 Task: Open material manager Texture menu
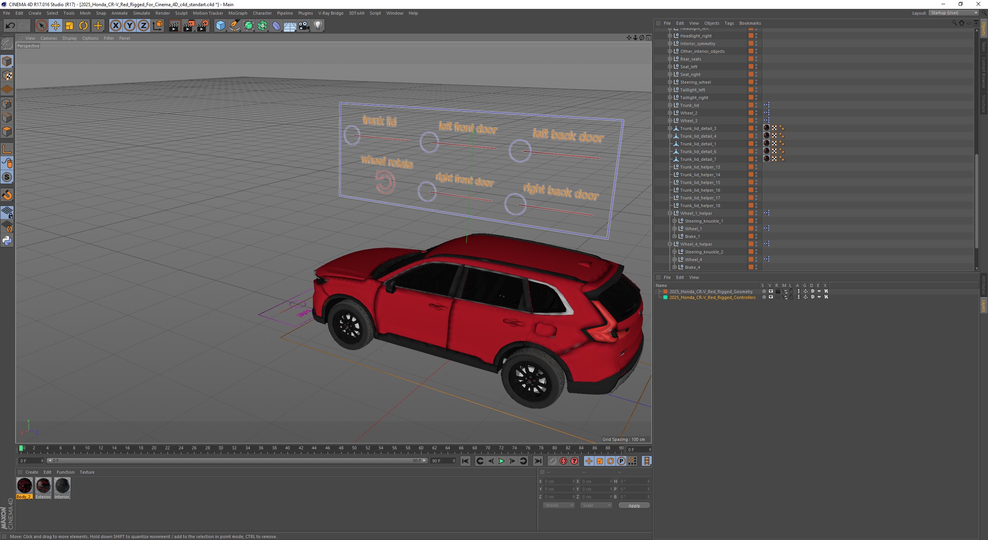point(87,472)
